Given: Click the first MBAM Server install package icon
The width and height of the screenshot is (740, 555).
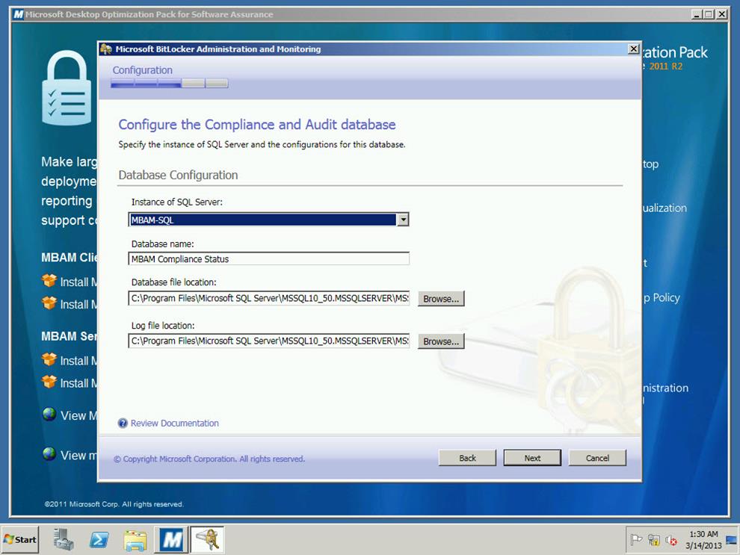Looking at the screenshot, I should pos(49,359).
